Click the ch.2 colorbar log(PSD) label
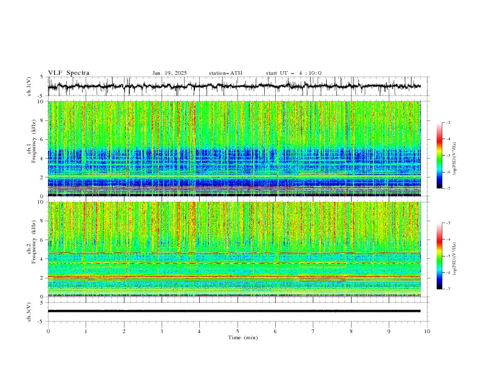481x372 pixels. 454,259
